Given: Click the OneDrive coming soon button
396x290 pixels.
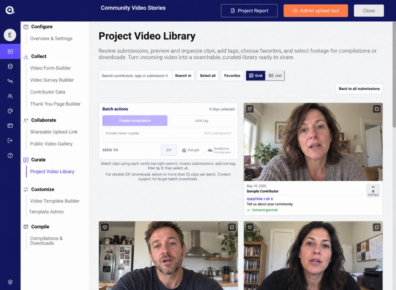Looking at the screenshot, I should point(219,150).
